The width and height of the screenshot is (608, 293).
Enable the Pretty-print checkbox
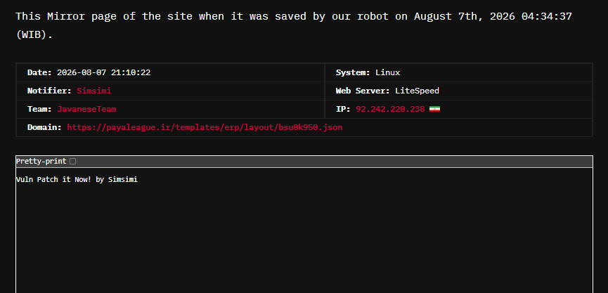coord(73,161)
